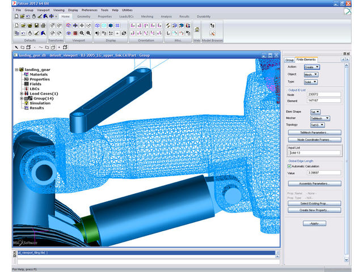Image resolution: width=363 pixels, height=272 pixels.
Task: Click the Input List field containing Solid 13
Action: point(314,153)
